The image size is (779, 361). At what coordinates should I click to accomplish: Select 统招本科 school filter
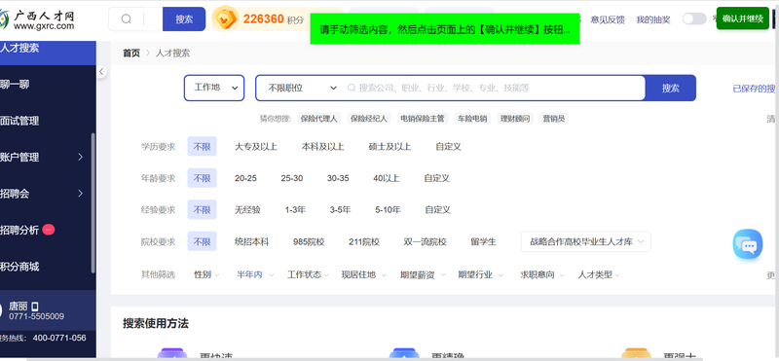(251, 242)
